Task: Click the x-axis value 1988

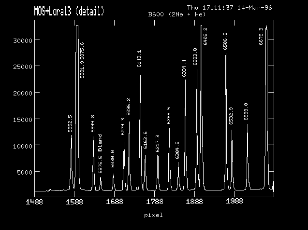Action: (235, 202)
